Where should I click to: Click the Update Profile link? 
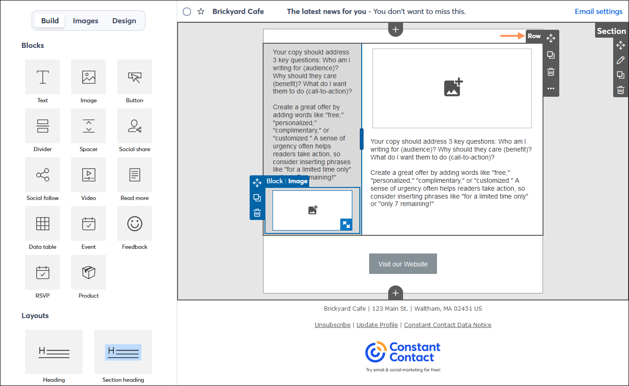(x=377, y=325)
